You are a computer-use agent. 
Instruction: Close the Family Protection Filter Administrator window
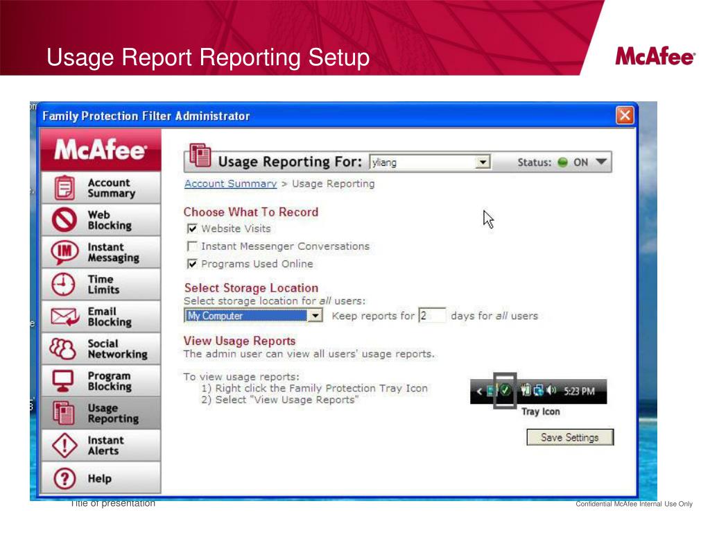(625, 116)
